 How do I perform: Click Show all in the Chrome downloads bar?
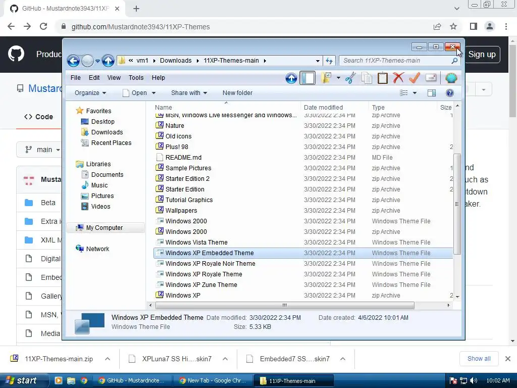479,359
